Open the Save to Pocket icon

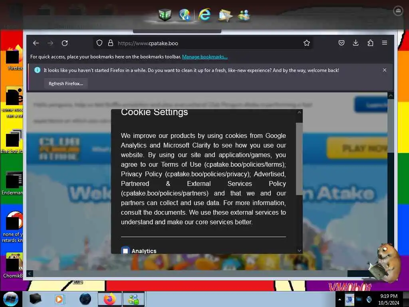[x=341, y=43]
